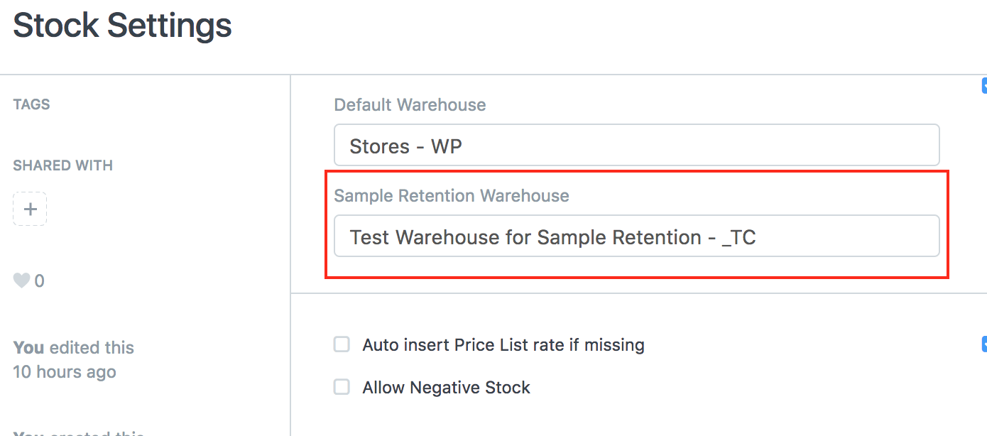Like this document with the heart icon
The height and width of the screenshot is (436, 987).
[21, 281]
